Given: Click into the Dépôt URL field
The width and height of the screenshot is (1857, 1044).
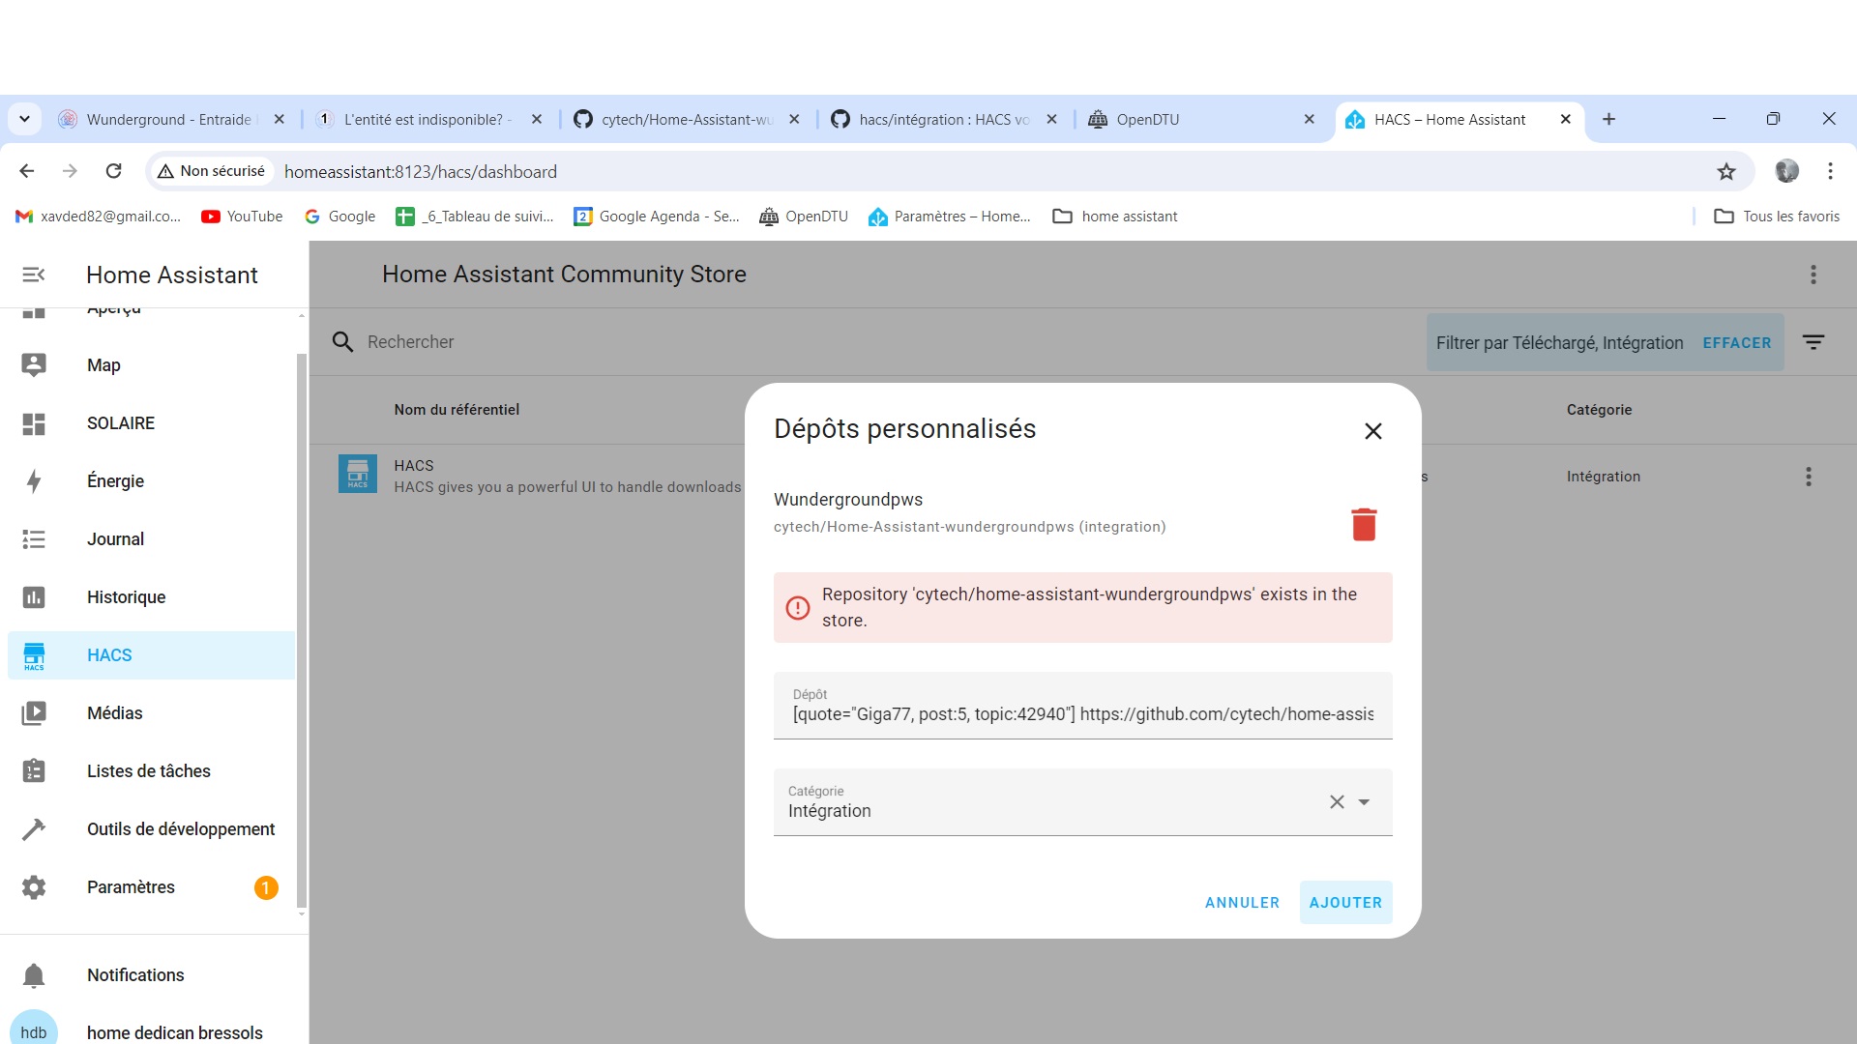Looking at the screenshot, I should (1081, 714).
